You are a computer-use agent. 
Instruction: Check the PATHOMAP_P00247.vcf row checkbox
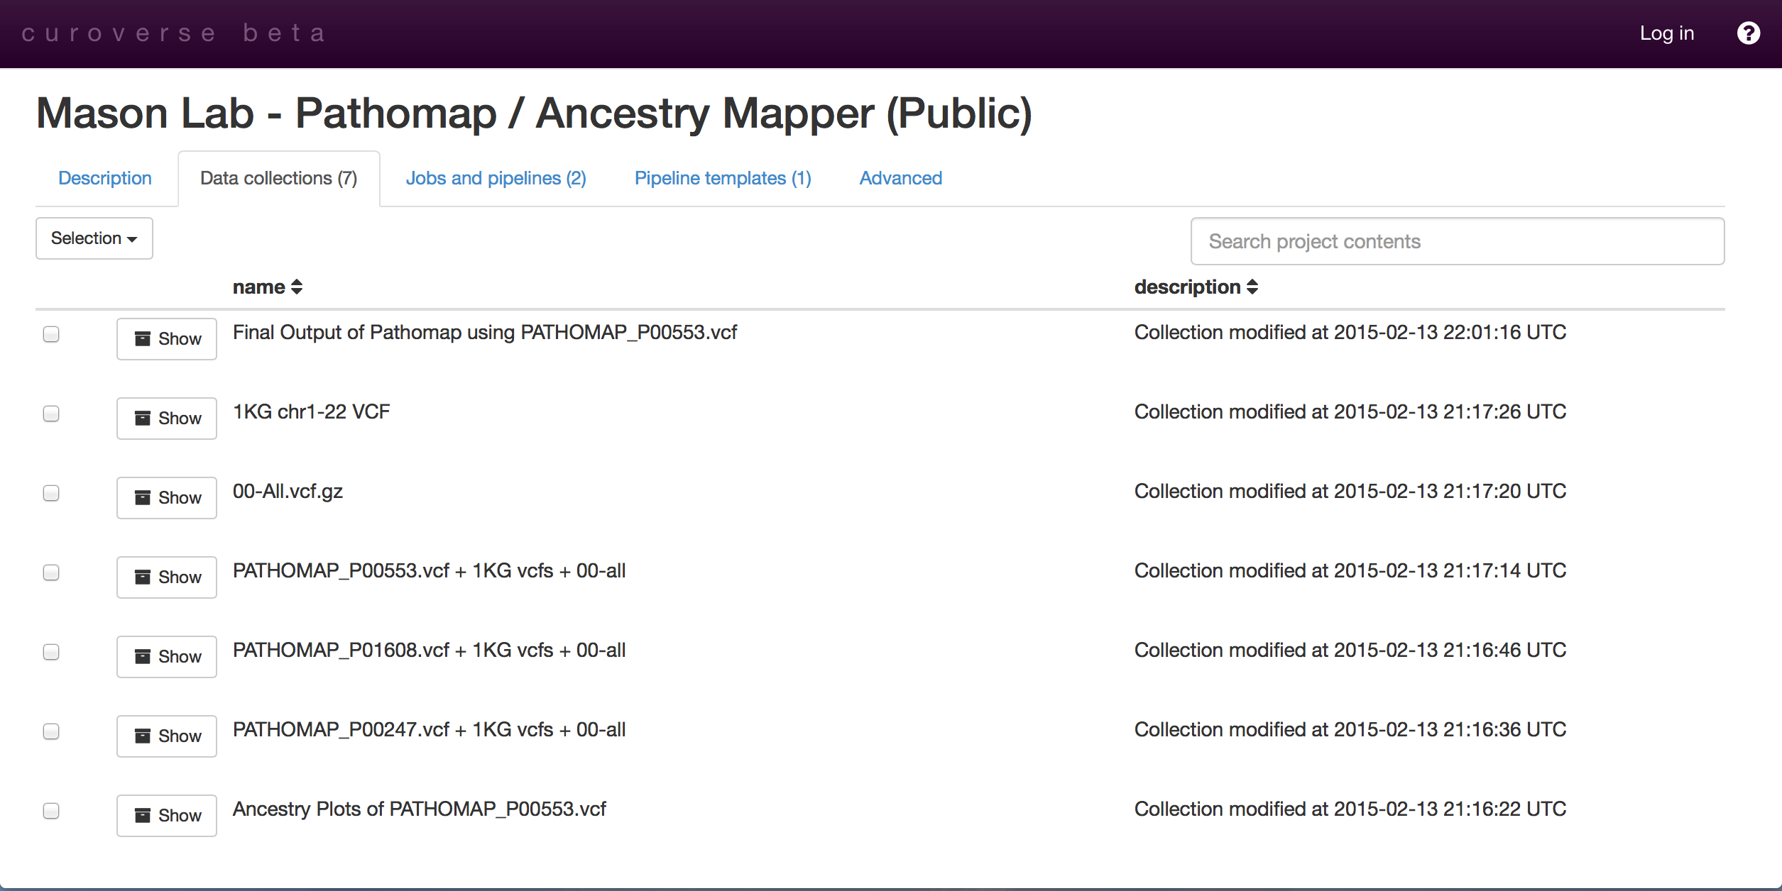(51, 731)
